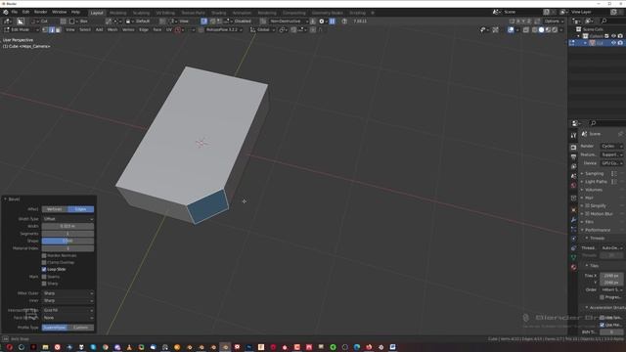
Task: Toggle the Simplify panel checkbox
Action: (x=587, y=206)
